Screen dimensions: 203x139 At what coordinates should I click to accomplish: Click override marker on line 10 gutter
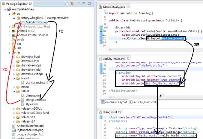[101, 31]
